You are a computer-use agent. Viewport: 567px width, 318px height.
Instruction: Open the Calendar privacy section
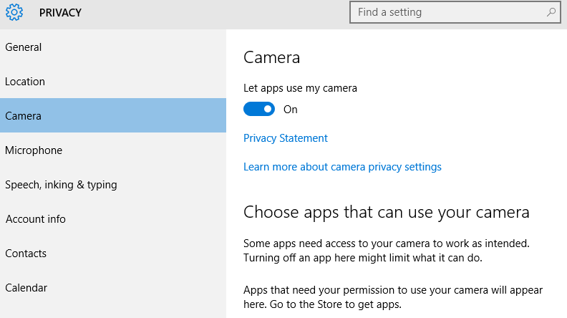tap(113, 288)
